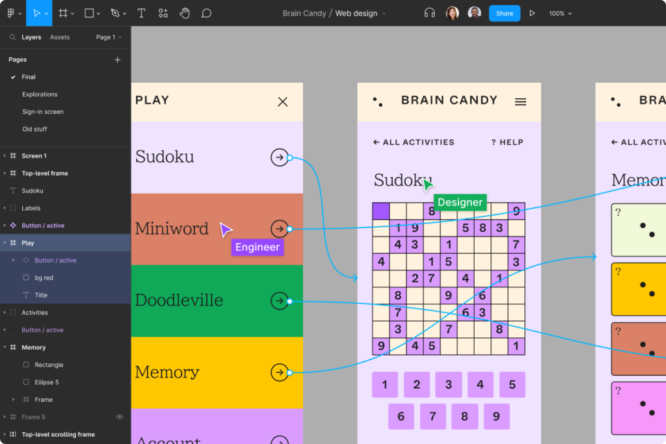Present the prototype with play icon
Viewport: 666px width, 444px height.
(532, 13)
